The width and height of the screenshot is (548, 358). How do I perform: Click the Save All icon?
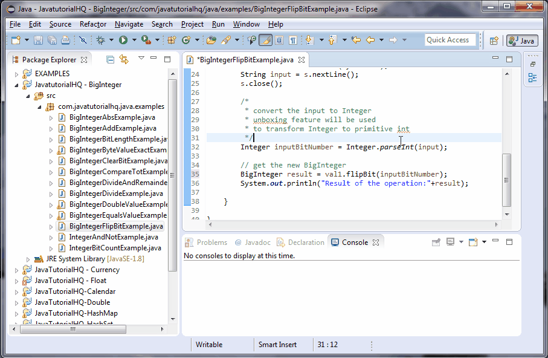coord(53,40)
